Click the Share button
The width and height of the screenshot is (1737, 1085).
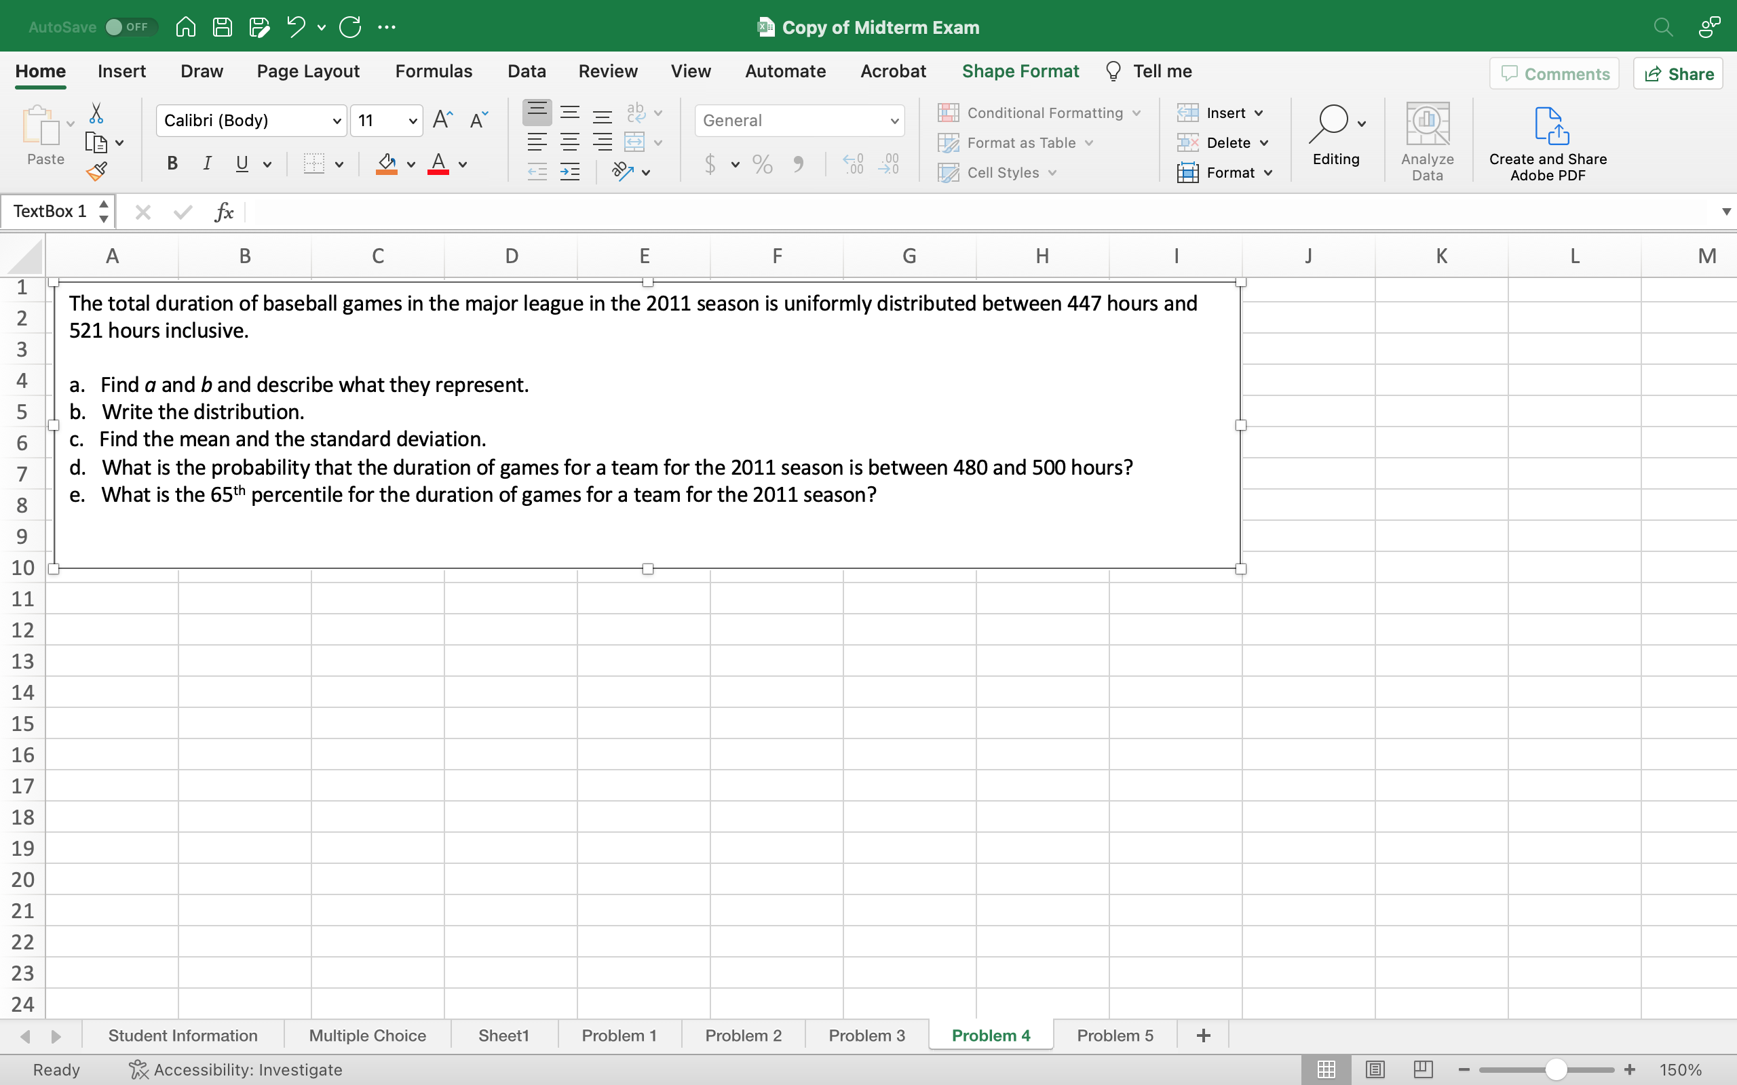pos(1678,74)
